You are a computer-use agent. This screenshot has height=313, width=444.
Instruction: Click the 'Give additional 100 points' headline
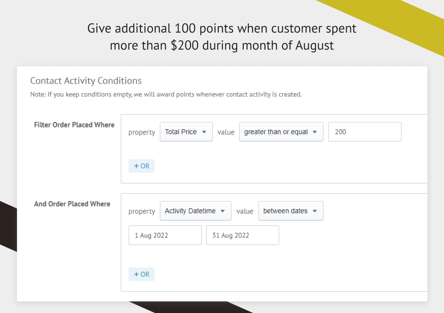click(222, 37)
